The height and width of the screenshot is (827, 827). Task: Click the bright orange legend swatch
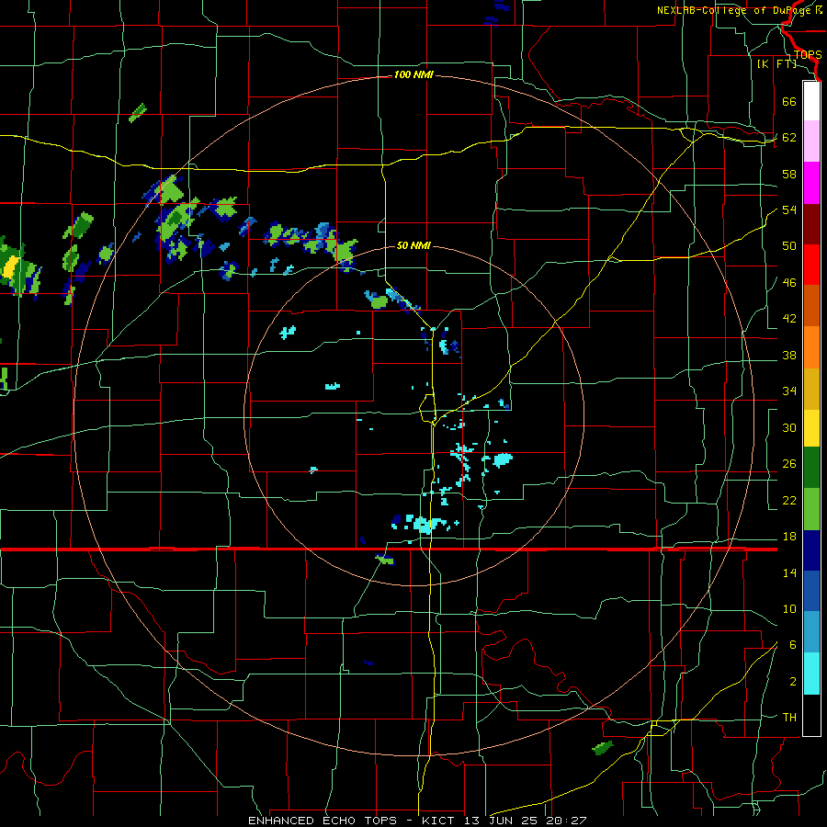pyautogui.click(x=811, y=347)
